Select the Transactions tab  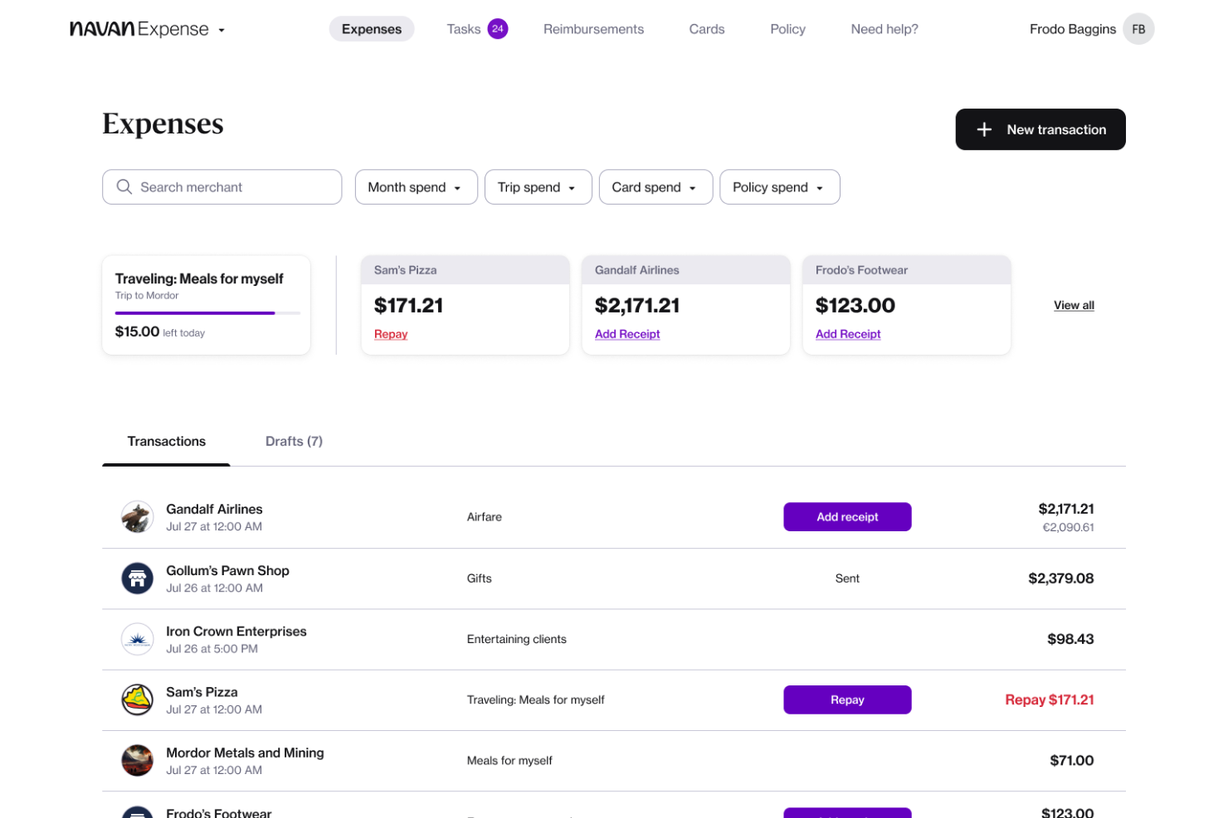click(167, 442)
